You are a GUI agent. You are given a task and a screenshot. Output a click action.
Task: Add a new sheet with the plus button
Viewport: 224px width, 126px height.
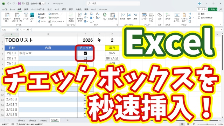[x=68, y=120]
